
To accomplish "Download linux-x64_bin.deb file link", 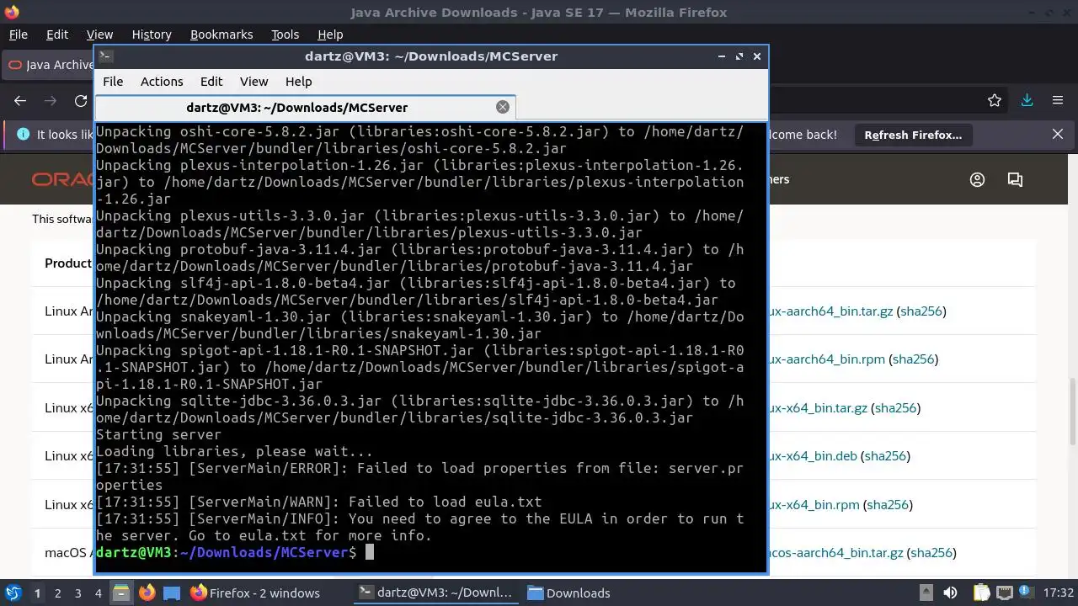I will coord(813,456).
